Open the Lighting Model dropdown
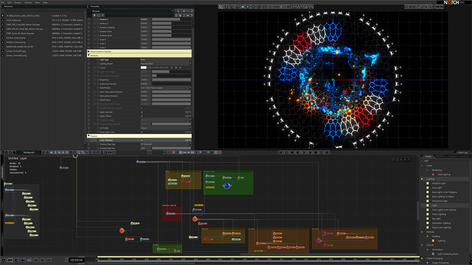This screenshot has height=265, width=472. tap(166, 64)
